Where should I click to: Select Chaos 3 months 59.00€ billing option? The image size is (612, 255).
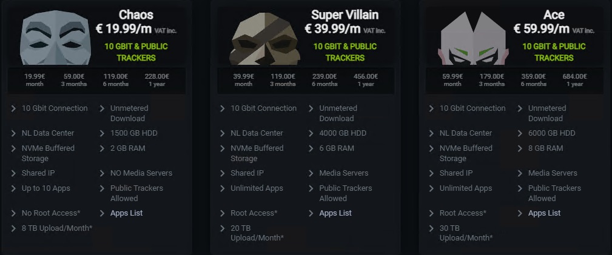[x=73, y=80]
